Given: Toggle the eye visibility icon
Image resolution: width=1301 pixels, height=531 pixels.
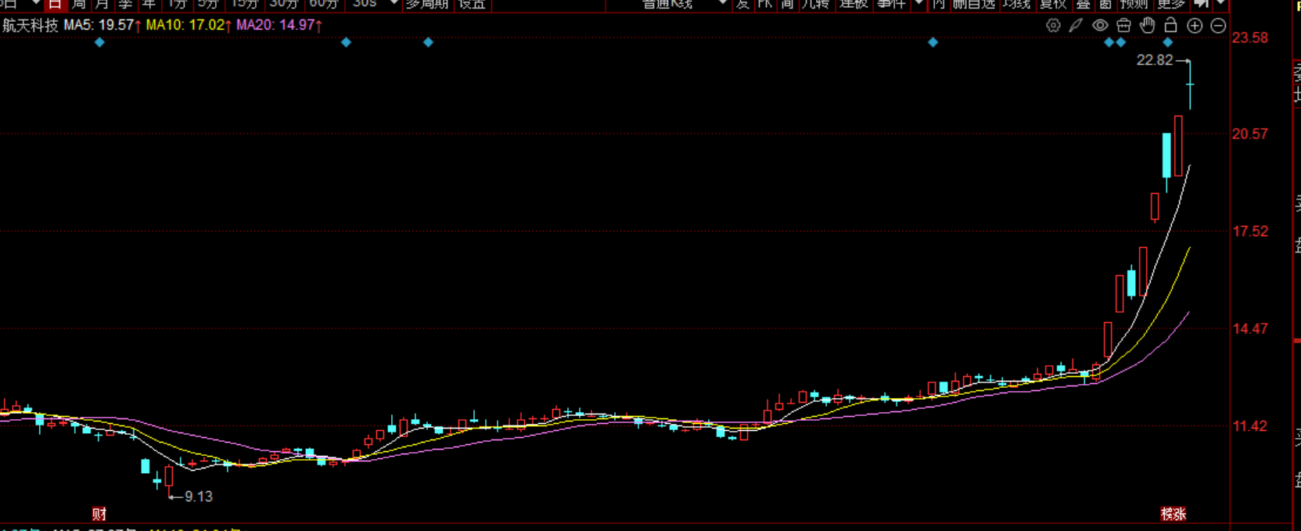Looking at the screenshot, I should (x=1100, y=25).
